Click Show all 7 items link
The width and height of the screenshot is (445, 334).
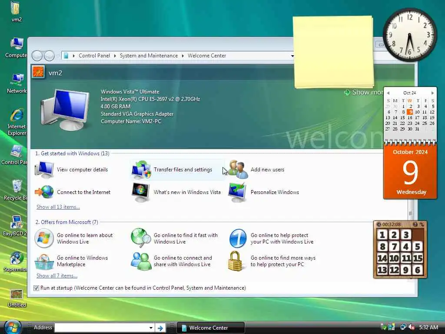pyautogui.click(x=57, y=276)
